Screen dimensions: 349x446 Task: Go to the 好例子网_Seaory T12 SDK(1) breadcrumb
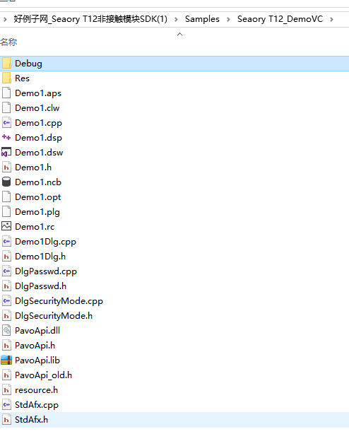click(x=90, y=19)
